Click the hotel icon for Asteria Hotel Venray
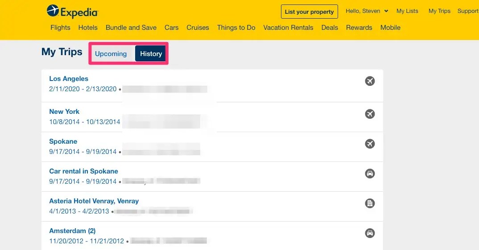Image resolution: width=479 pixels, height=250 pixels. [370, 203]
